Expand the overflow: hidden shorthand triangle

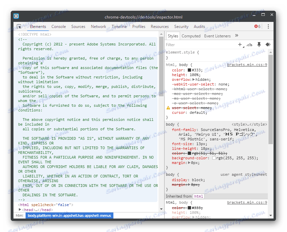pyautogui.click(x=193, y=79)
